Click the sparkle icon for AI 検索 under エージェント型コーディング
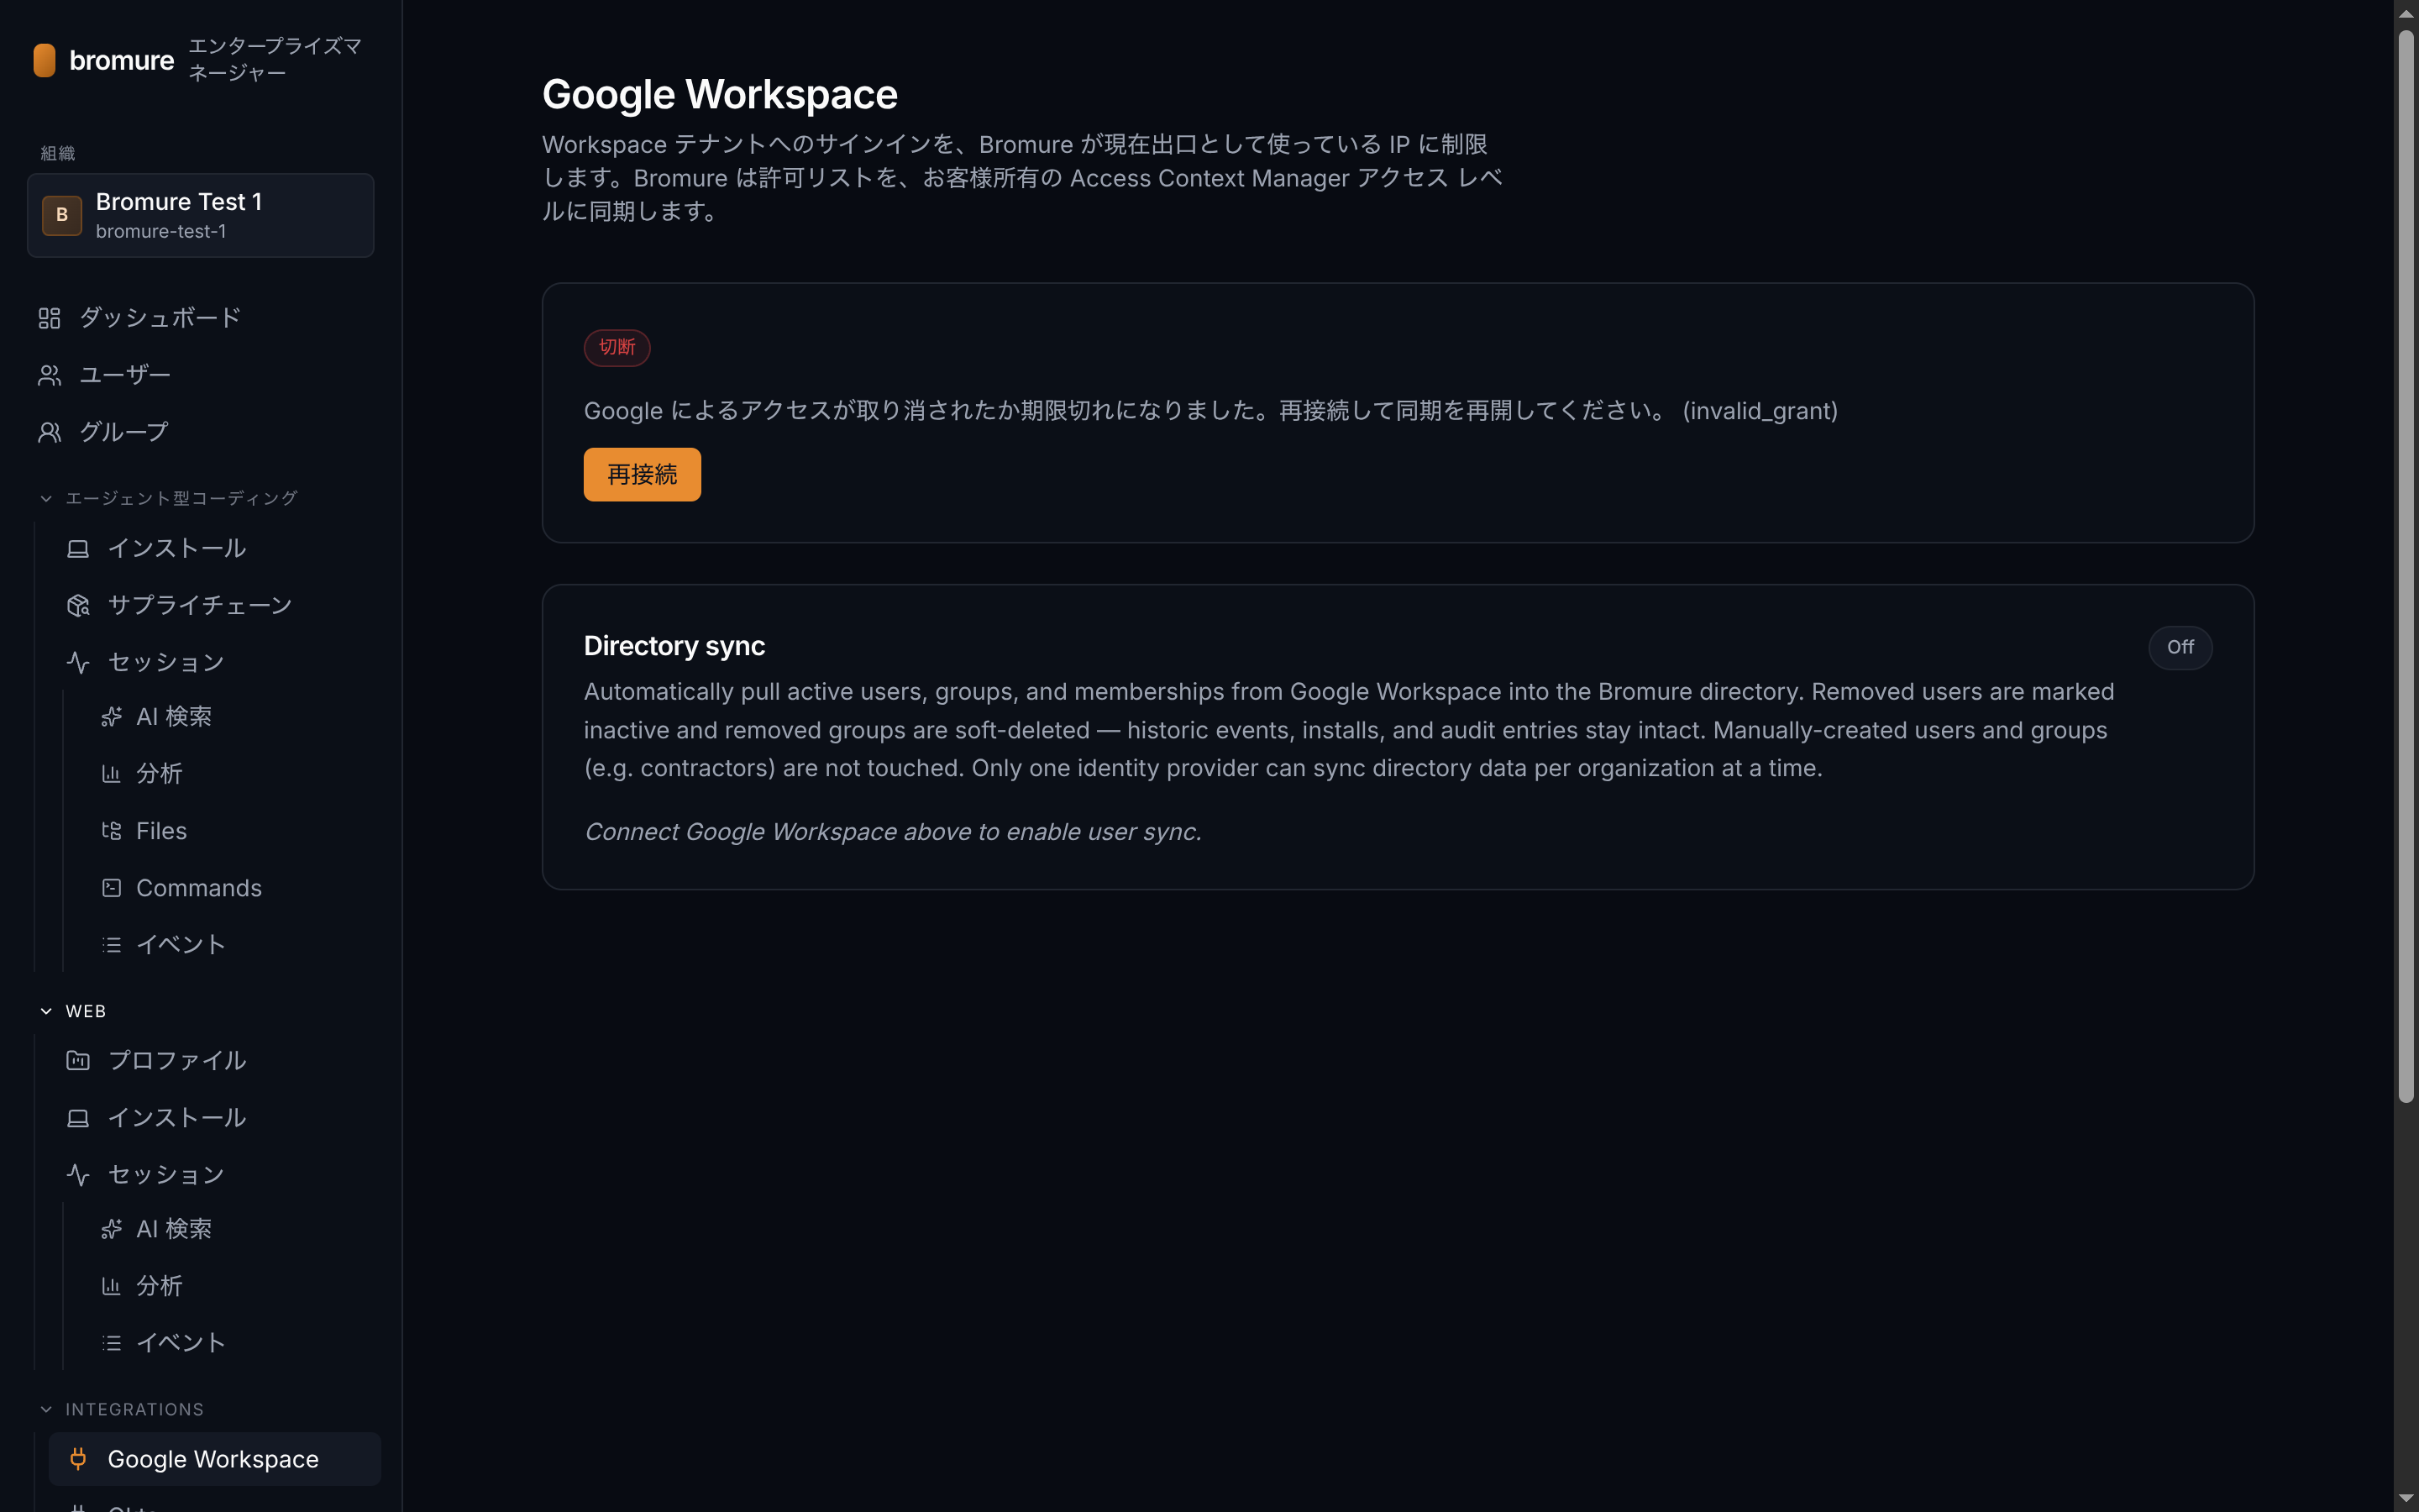The width and height of the screenshot is (2419, 1512). point(111,716)
